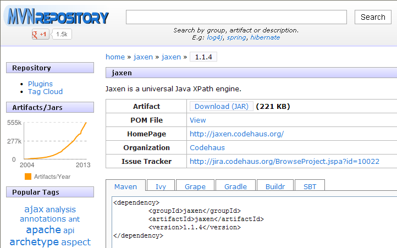The image size is (397, 248).
Task: Click the apache popular tag
Action: tap(43, 230)
